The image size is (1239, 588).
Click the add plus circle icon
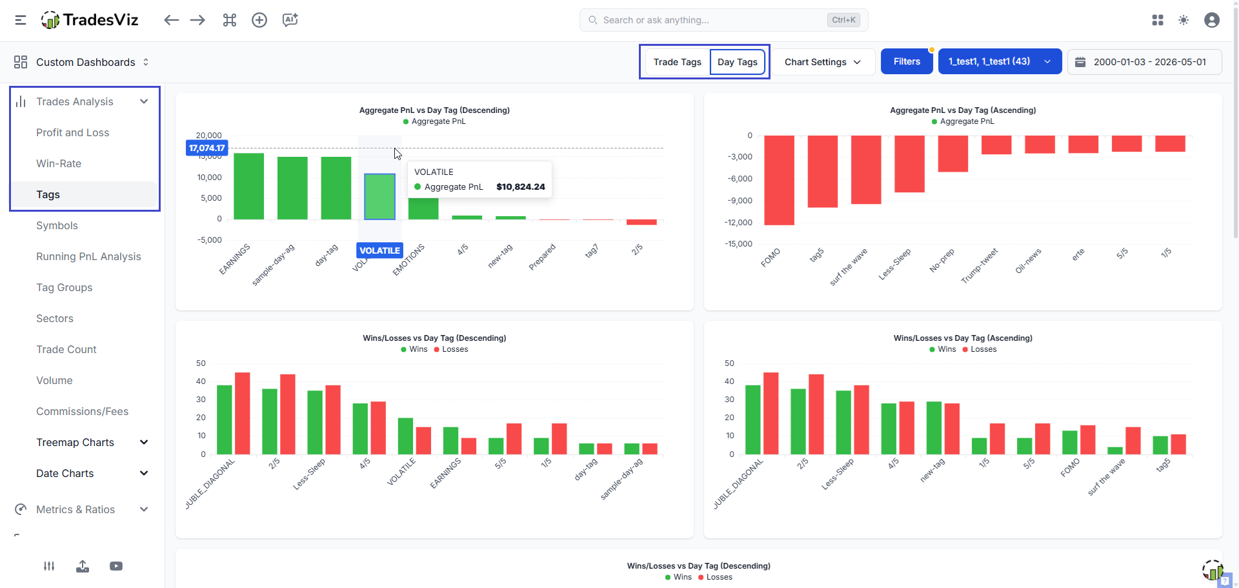click(x=259, y=20)
